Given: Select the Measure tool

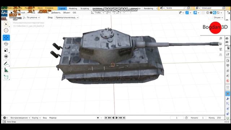Looking at the screenshot, I should (6, 70).
